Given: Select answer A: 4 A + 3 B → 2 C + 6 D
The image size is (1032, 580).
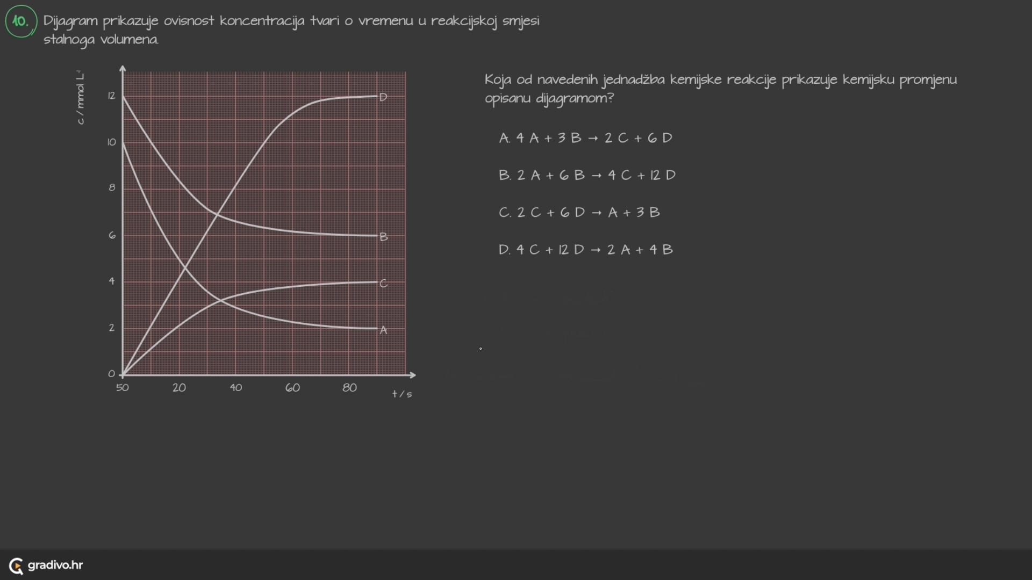Looking at the screenshot, I should [x=586, y=138].
